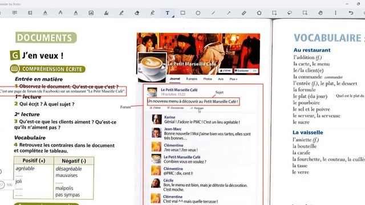365x205 pixels.
Task: Click the 'agréable' cell in Positif column
Action: [x=25, y=169]
